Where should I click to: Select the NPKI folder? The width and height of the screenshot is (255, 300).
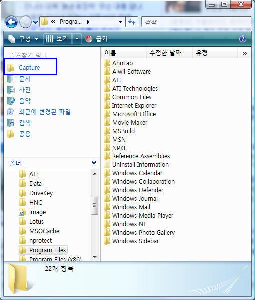point(115,148)
